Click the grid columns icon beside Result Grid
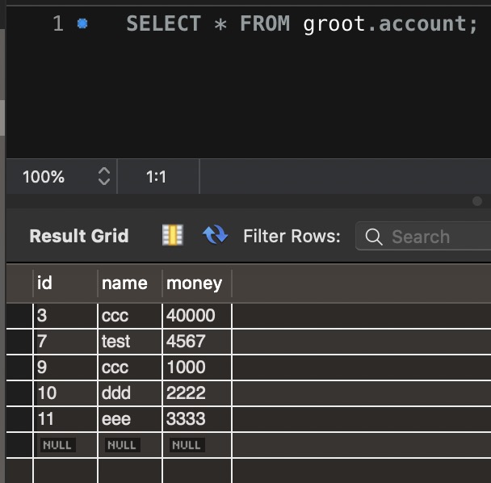Viewport: 491px width, 483px height. pyautogui.click(x=172, y=235)
